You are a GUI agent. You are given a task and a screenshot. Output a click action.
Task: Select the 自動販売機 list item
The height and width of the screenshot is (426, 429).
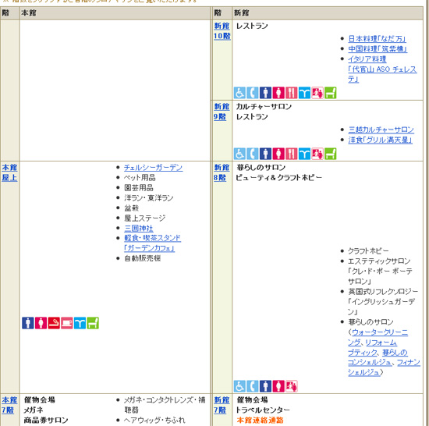coord(142,258)
